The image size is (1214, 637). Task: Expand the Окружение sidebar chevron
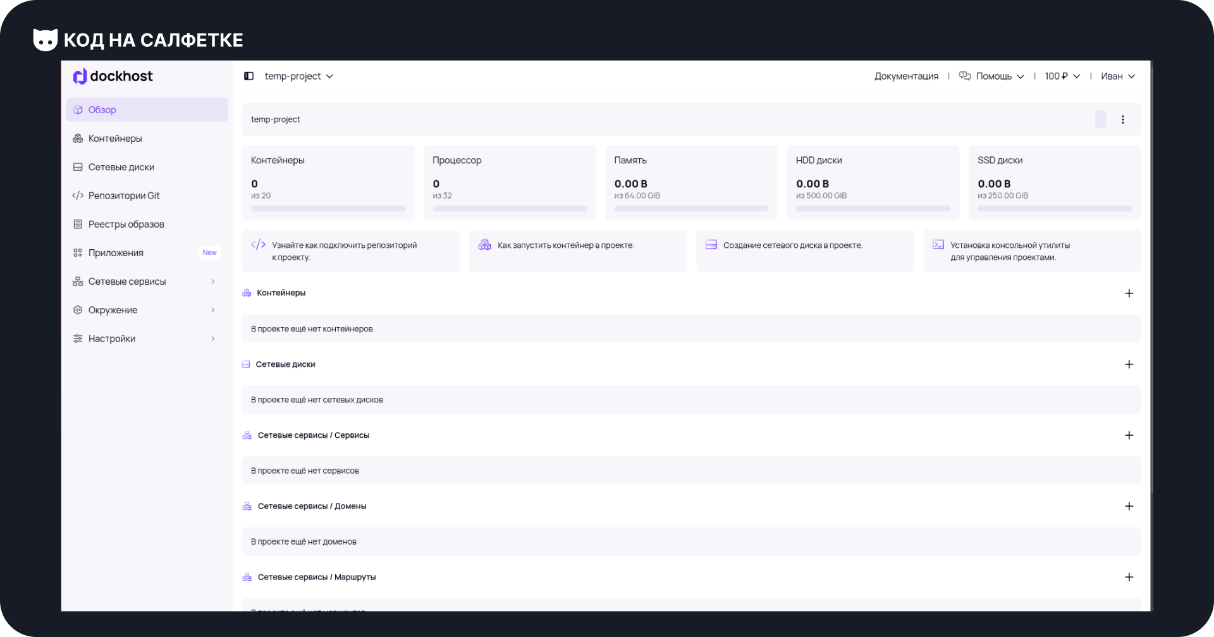point(213,310)
